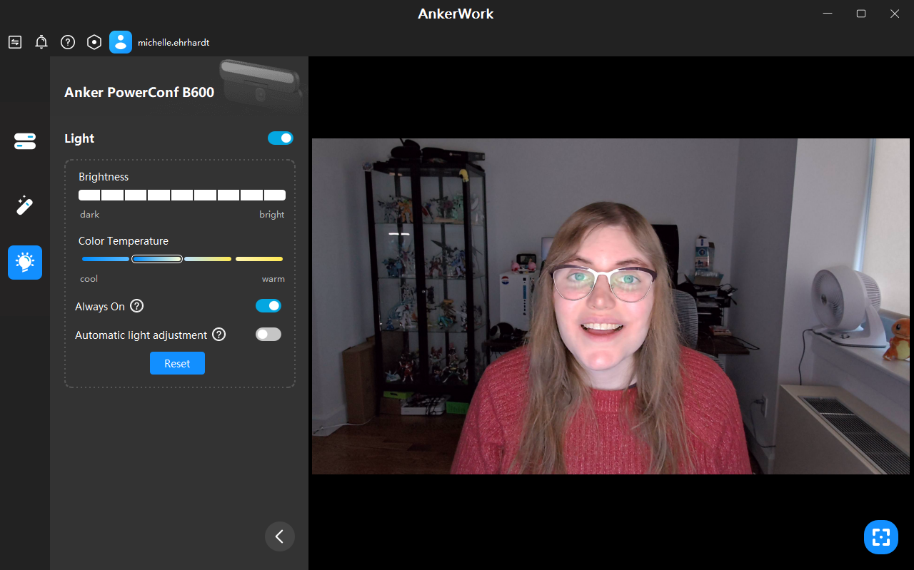
Task: Collapse the settings panel with the back chevron
Action: pos(280,536)
